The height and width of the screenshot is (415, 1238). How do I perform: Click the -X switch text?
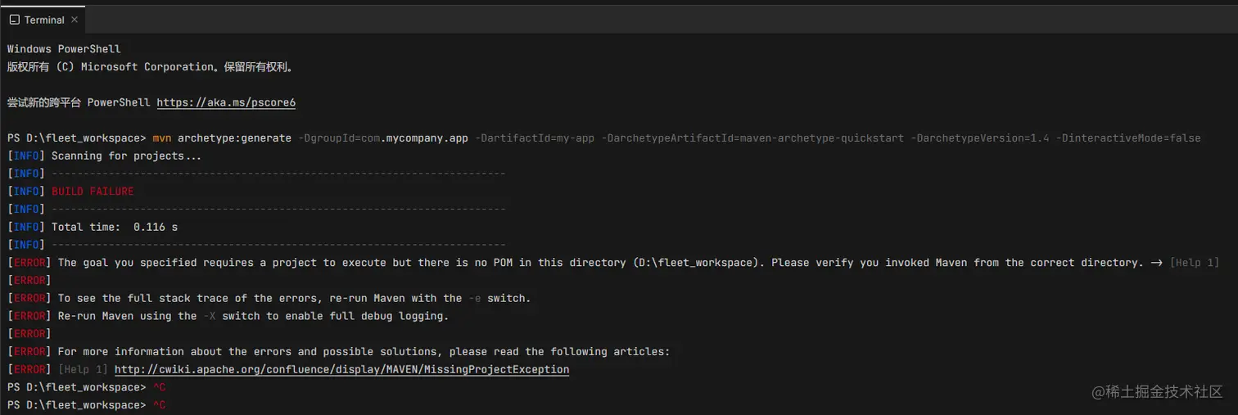click(210, 316)
